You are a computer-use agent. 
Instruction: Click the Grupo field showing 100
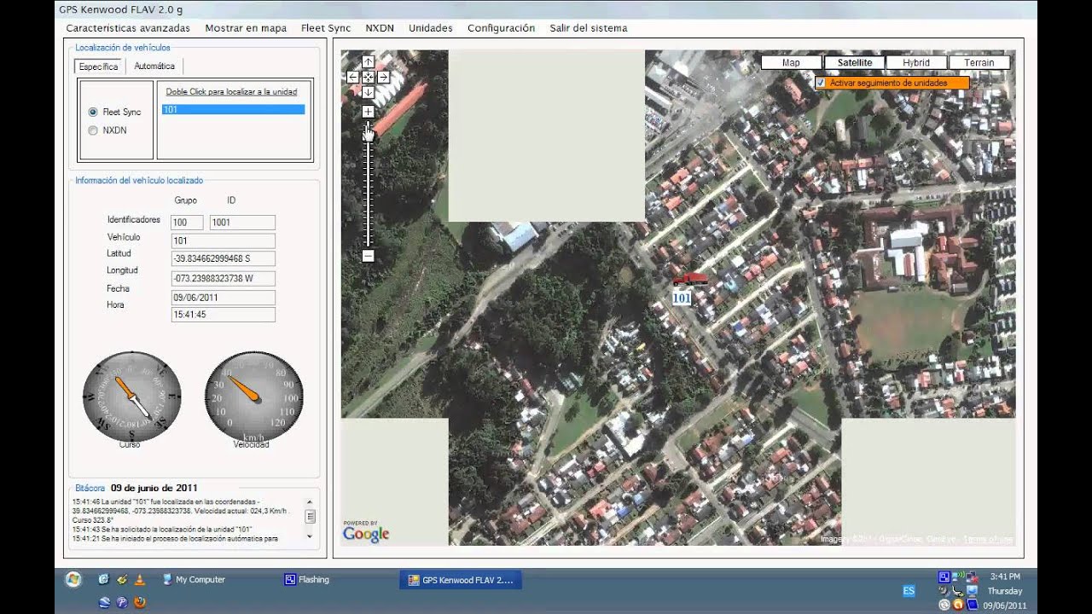pyautogui.click(x=187, y=223)
